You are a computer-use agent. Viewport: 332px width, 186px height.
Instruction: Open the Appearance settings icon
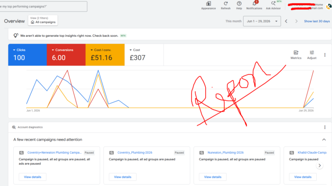208,4
